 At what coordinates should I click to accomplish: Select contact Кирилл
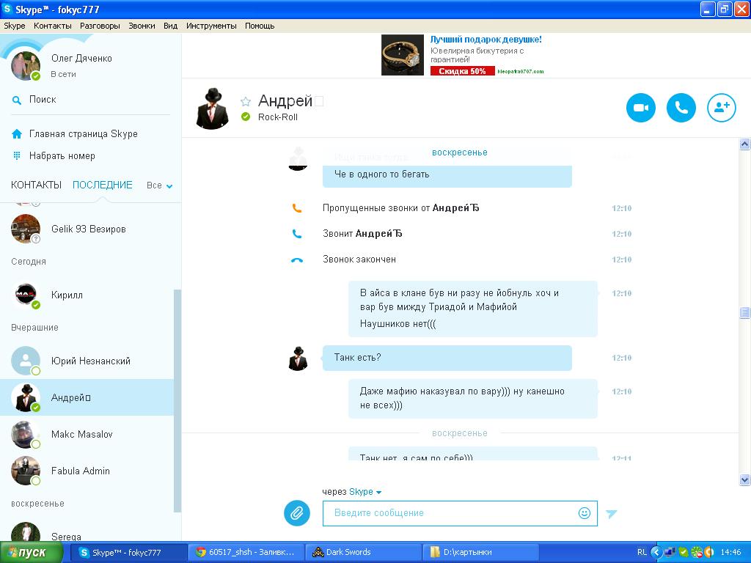tap(87, 295)
